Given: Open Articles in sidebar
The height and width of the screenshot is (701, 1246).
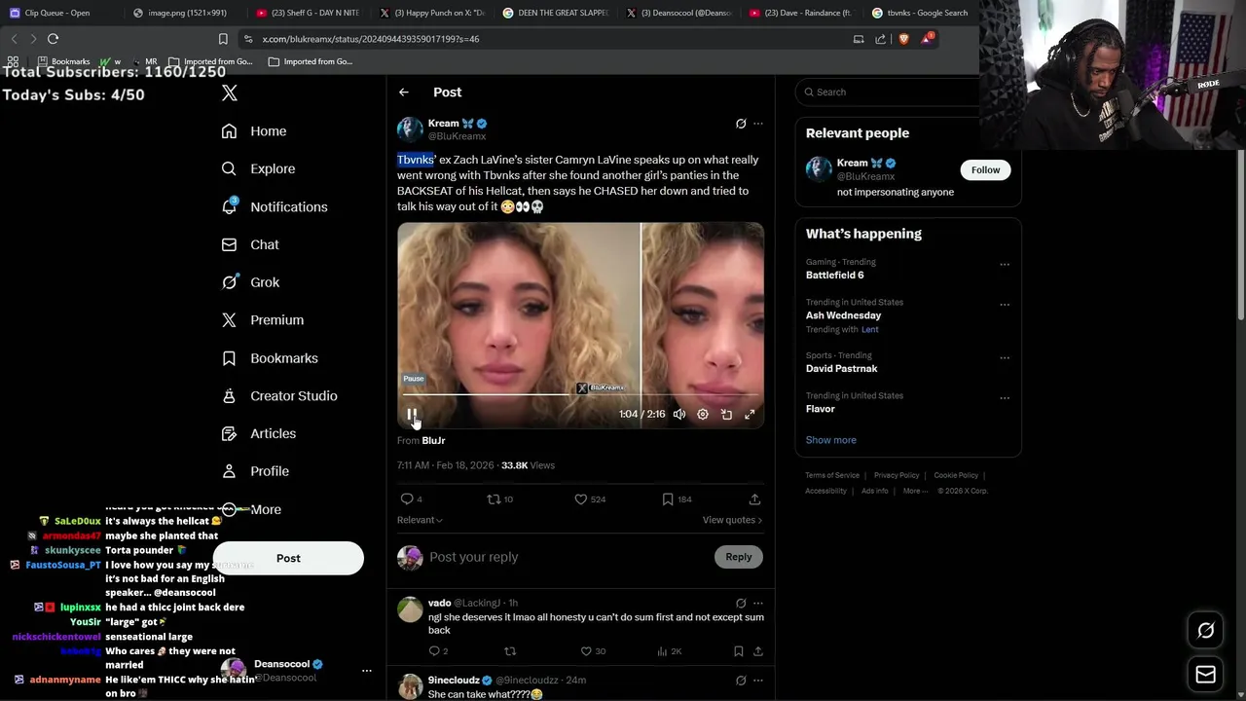Looking at the screenshot, I should [259, 433].
